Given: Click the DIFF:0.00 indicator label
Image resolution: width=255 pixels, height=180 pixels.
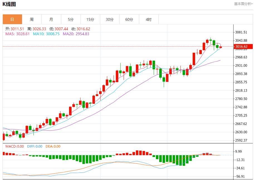Looking at the screenshot, I should (x=35, y=146).
